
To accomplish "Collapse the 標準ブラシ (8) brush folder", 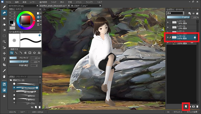I will coord(11,80).
